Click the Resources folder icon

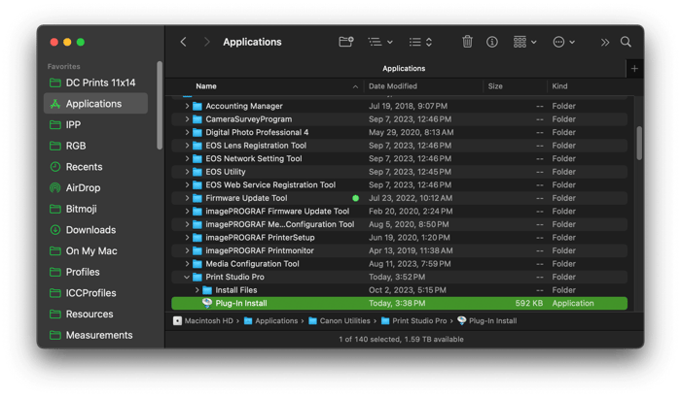[55, 314]
